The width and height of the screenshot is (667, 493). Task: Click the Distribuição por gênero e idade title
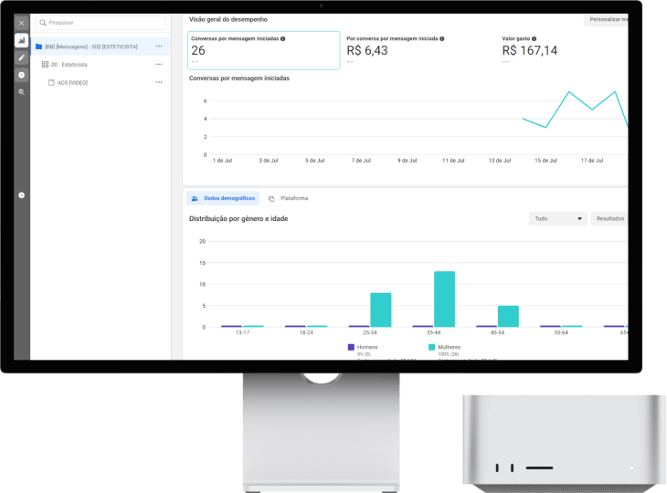(238, 218)
